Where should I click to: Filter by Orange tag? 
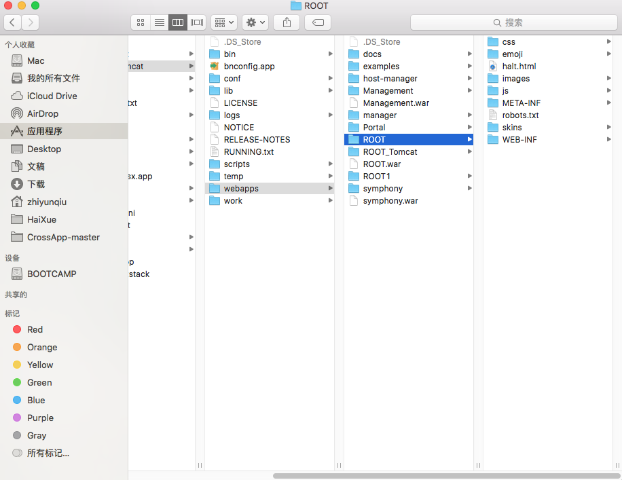point(64,347)
